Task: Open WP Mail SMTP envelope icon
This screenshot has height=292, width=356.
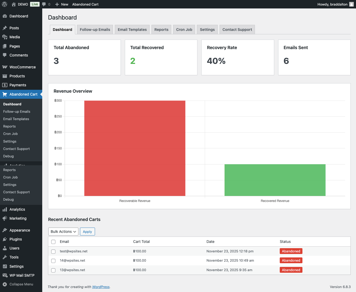Action: 5,275
